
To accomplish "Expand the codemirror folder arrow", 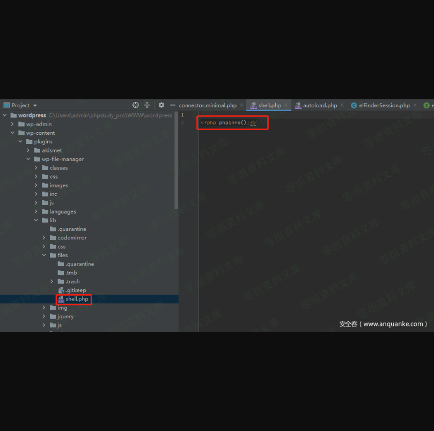I will click(44, 238).
